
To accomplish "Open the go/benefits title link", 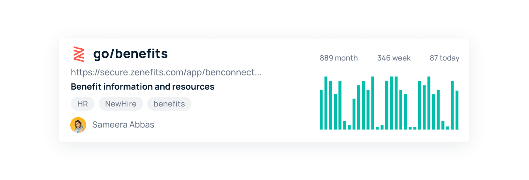I will [130, 54].
